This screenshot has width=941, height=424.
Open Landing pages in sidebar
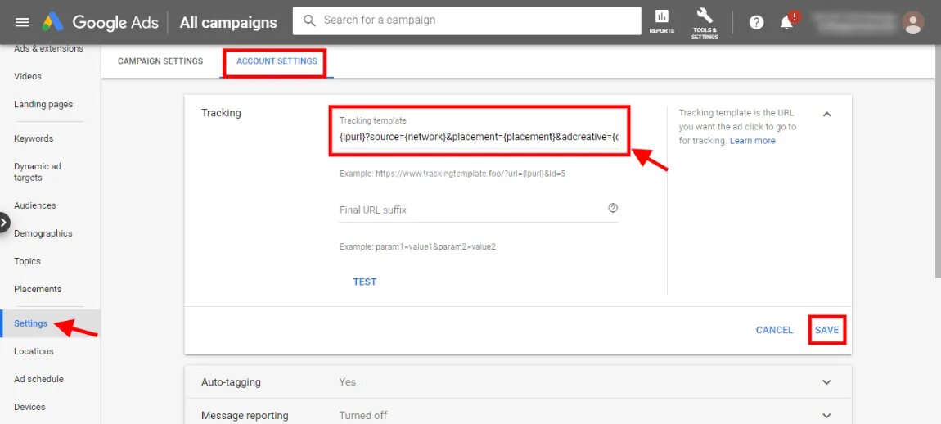(43, 105)
